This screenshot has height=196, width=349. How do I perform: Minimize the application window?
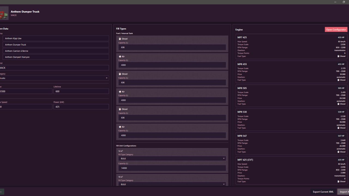tap(335, 2)
